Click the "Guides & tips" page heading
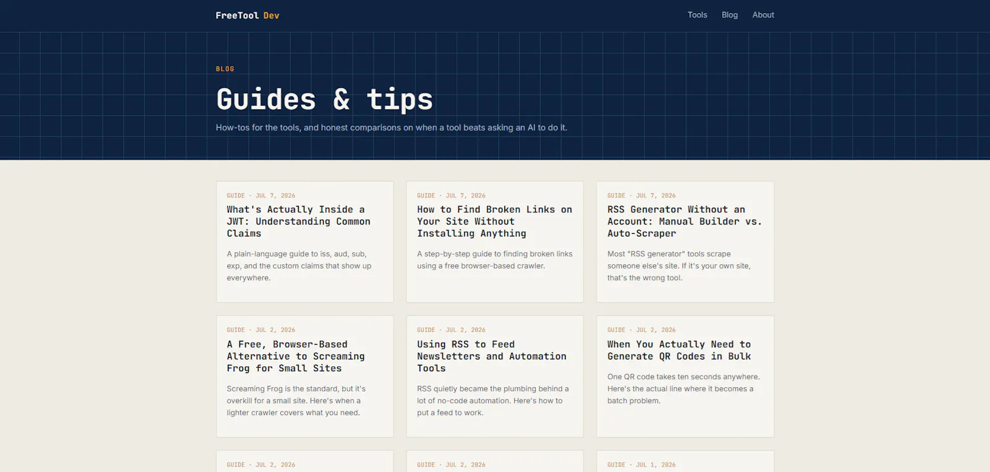 point(324,100)
